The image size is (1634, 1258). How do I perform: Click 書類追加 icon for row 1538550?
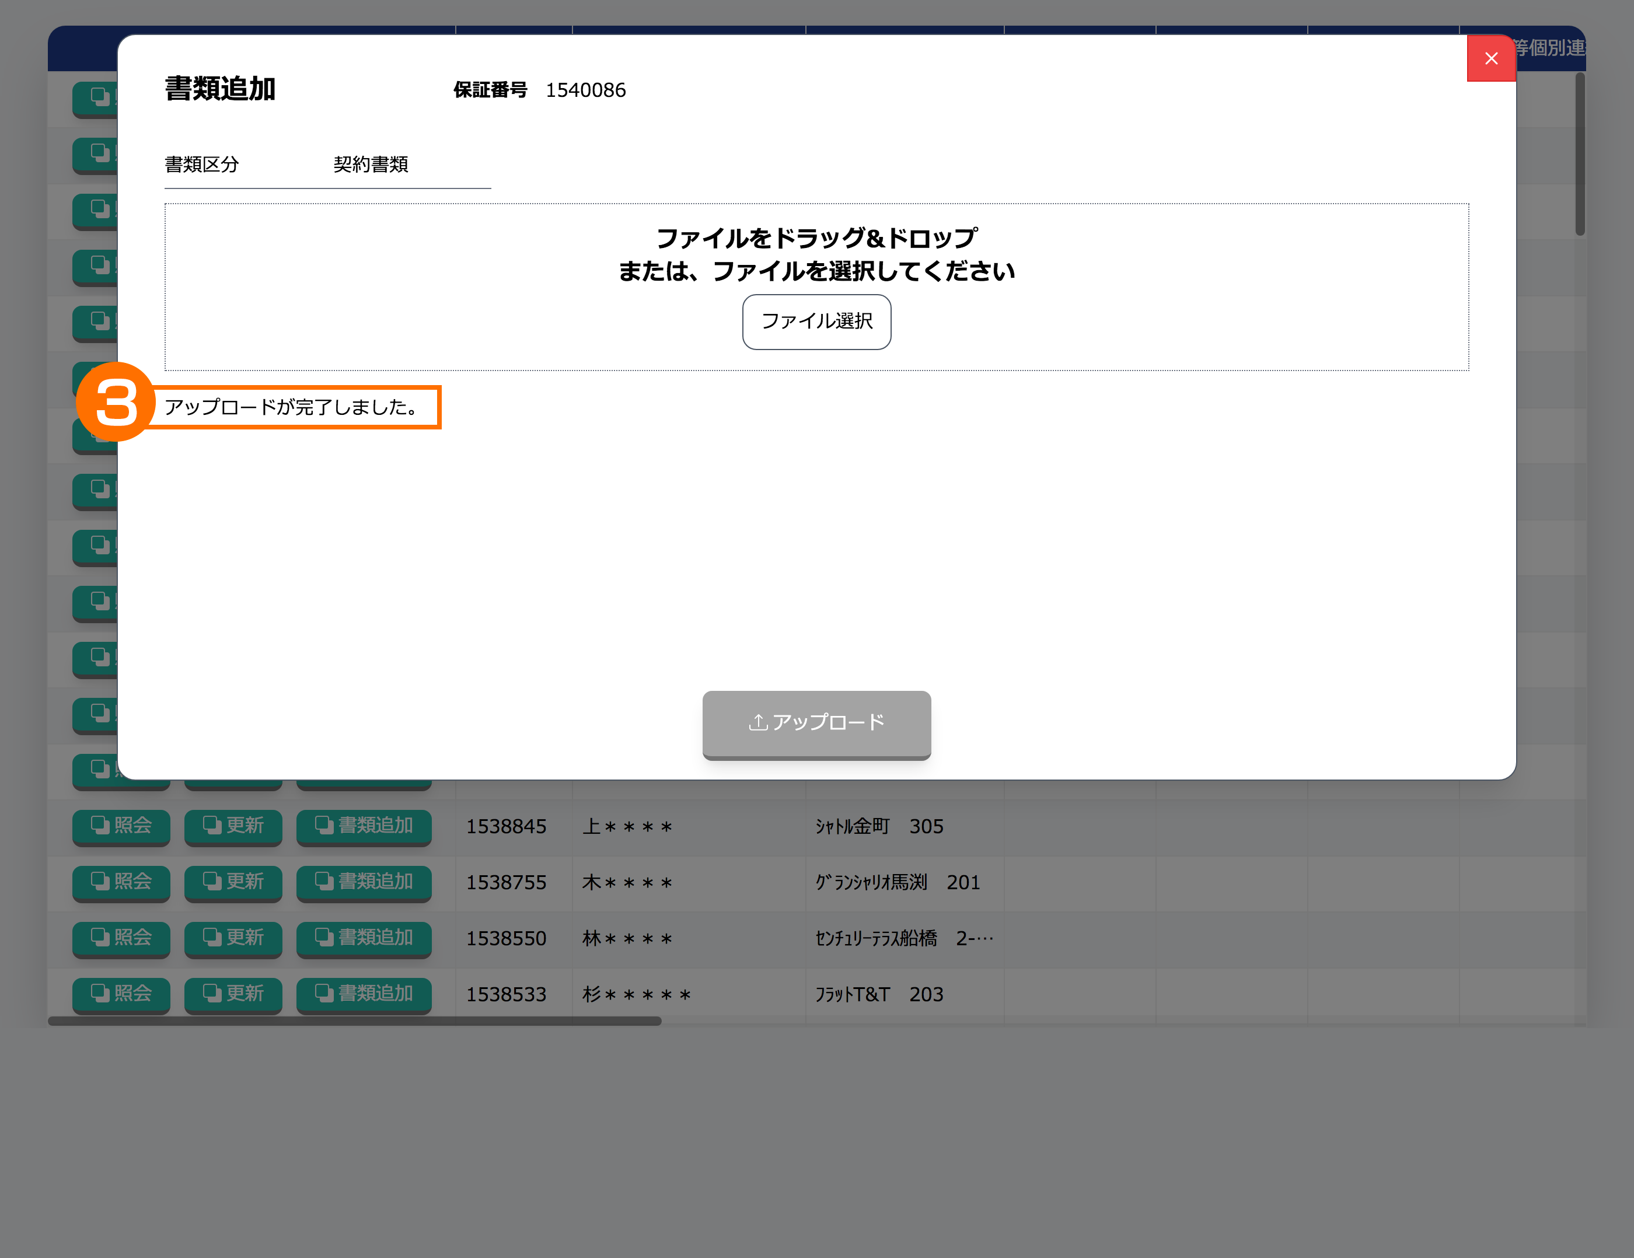(324, 937)
